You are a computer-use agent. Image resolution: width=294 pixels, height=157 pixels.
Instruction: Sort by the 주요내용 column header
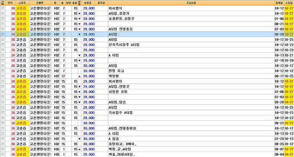pyautogui.click(x=191, y=3)
